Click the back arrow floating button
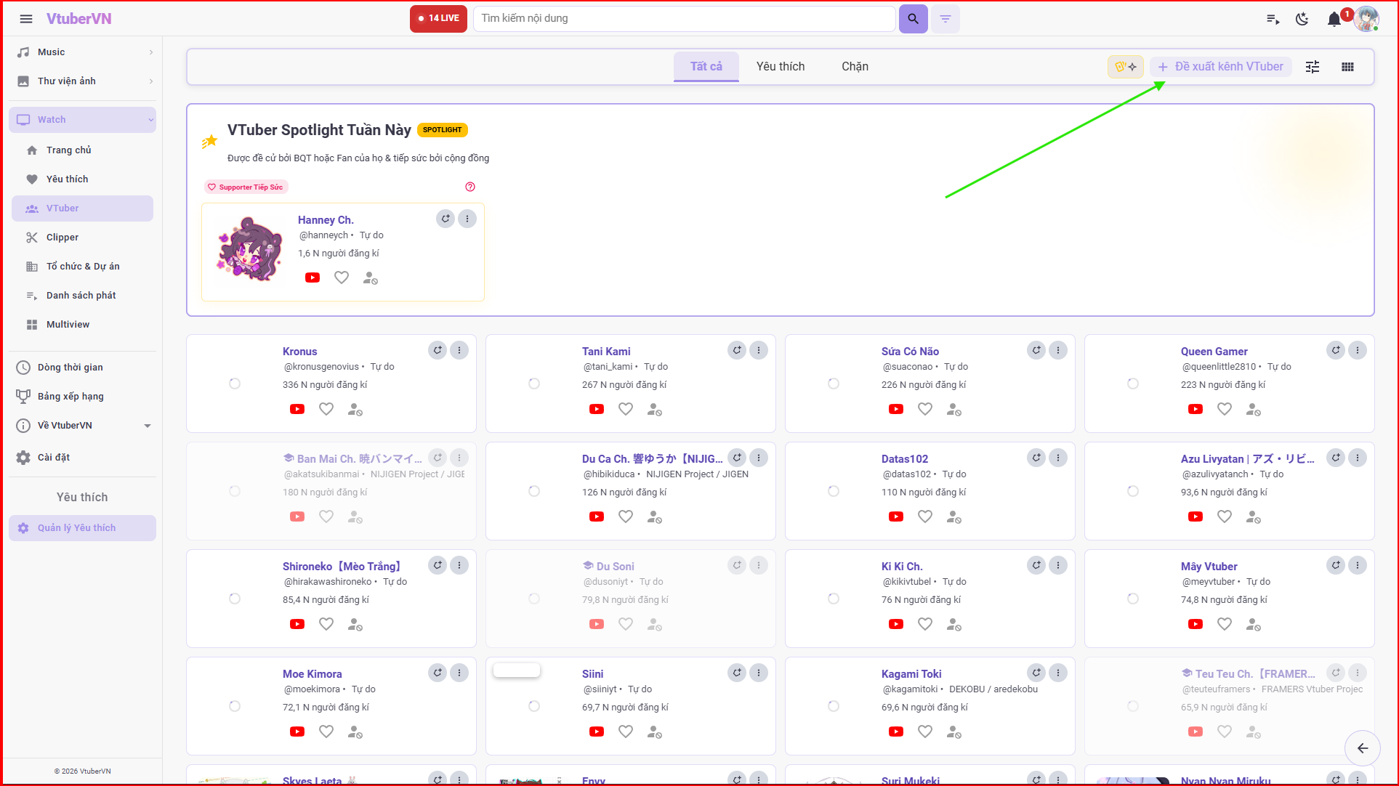This screenshot has height=786, width=1399. [x=1363, y=748]
